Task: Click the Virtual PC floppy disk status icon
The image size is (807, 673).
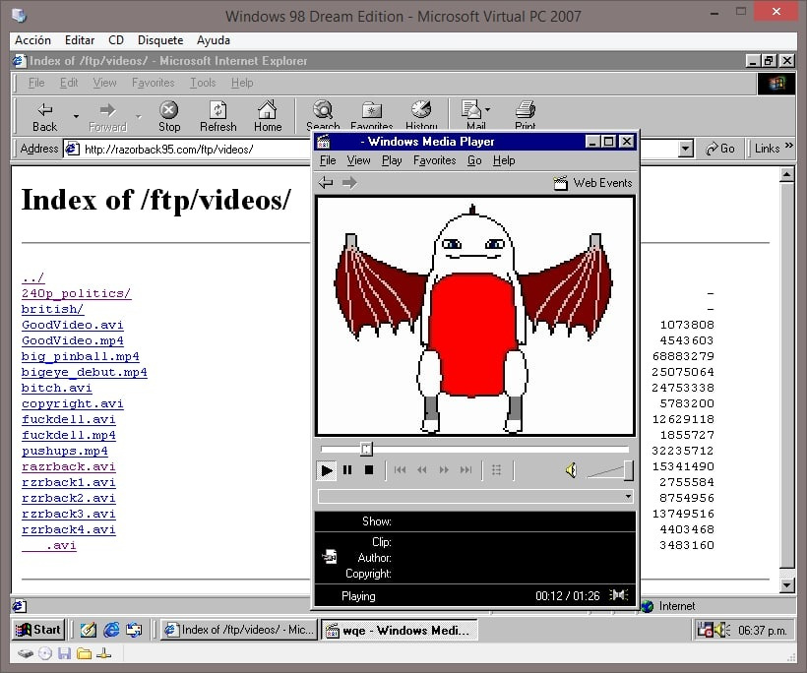Action: 64,654
